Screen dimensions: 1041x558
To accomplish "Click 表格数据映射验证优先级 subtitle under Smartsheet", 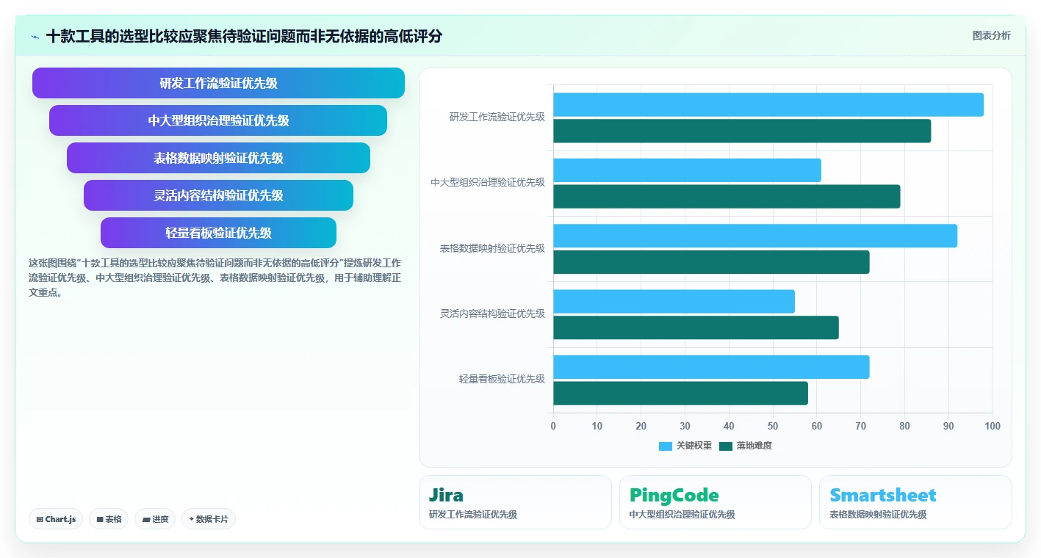I will point(878,515).
